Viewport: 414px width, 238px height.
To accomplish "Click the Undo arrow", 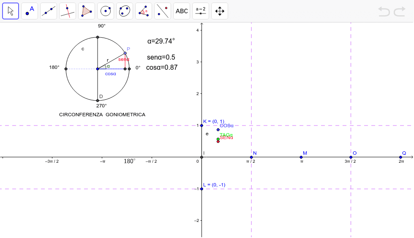I will tap(384, 11).
